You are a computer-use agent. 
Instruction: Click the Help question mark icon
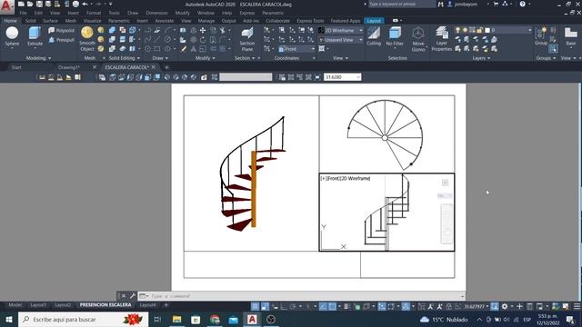point(523,4)
